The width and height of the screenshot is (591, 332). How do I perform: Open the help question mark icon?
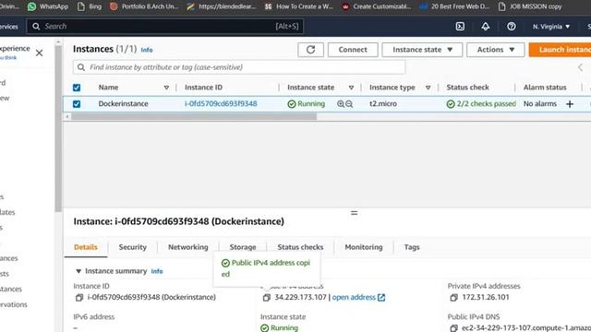511,27
